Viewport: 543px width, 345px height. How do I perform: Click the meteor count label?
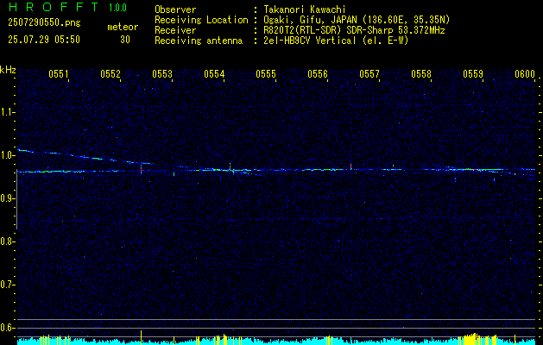pyautogui.click(x=123, y=27)
